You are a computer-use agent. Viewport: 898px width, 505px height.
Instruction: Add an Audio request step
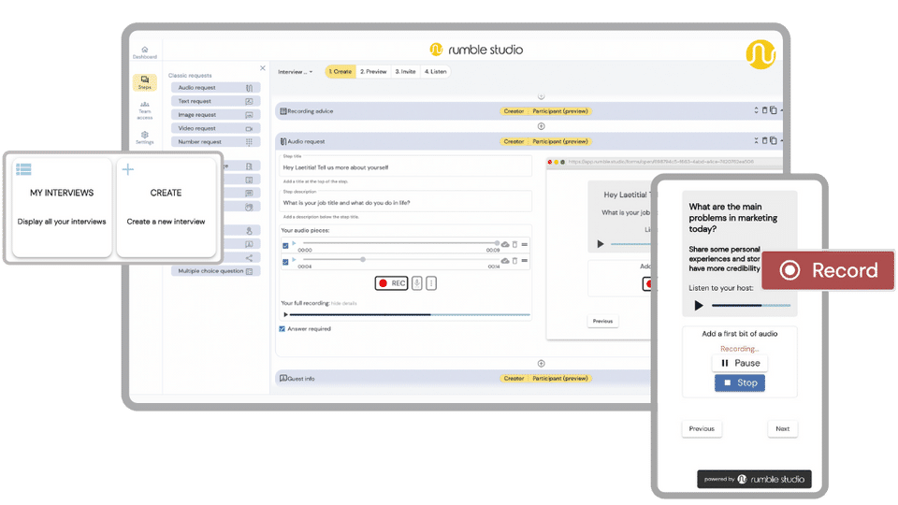click(215, 88)
